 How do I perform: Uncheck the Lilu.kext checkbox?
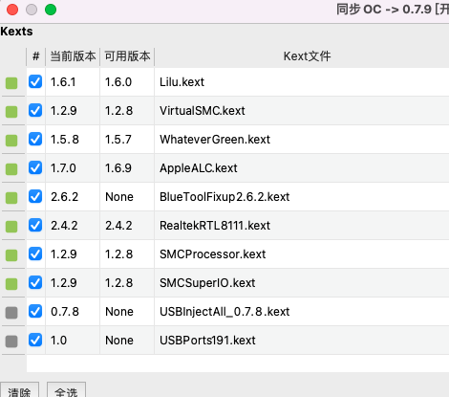click(35, 81)
